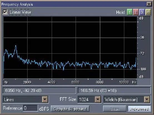This screenshot has width=154, height=115.
Task: Click Copy to Clipboard button
Action: click(70, 109)
